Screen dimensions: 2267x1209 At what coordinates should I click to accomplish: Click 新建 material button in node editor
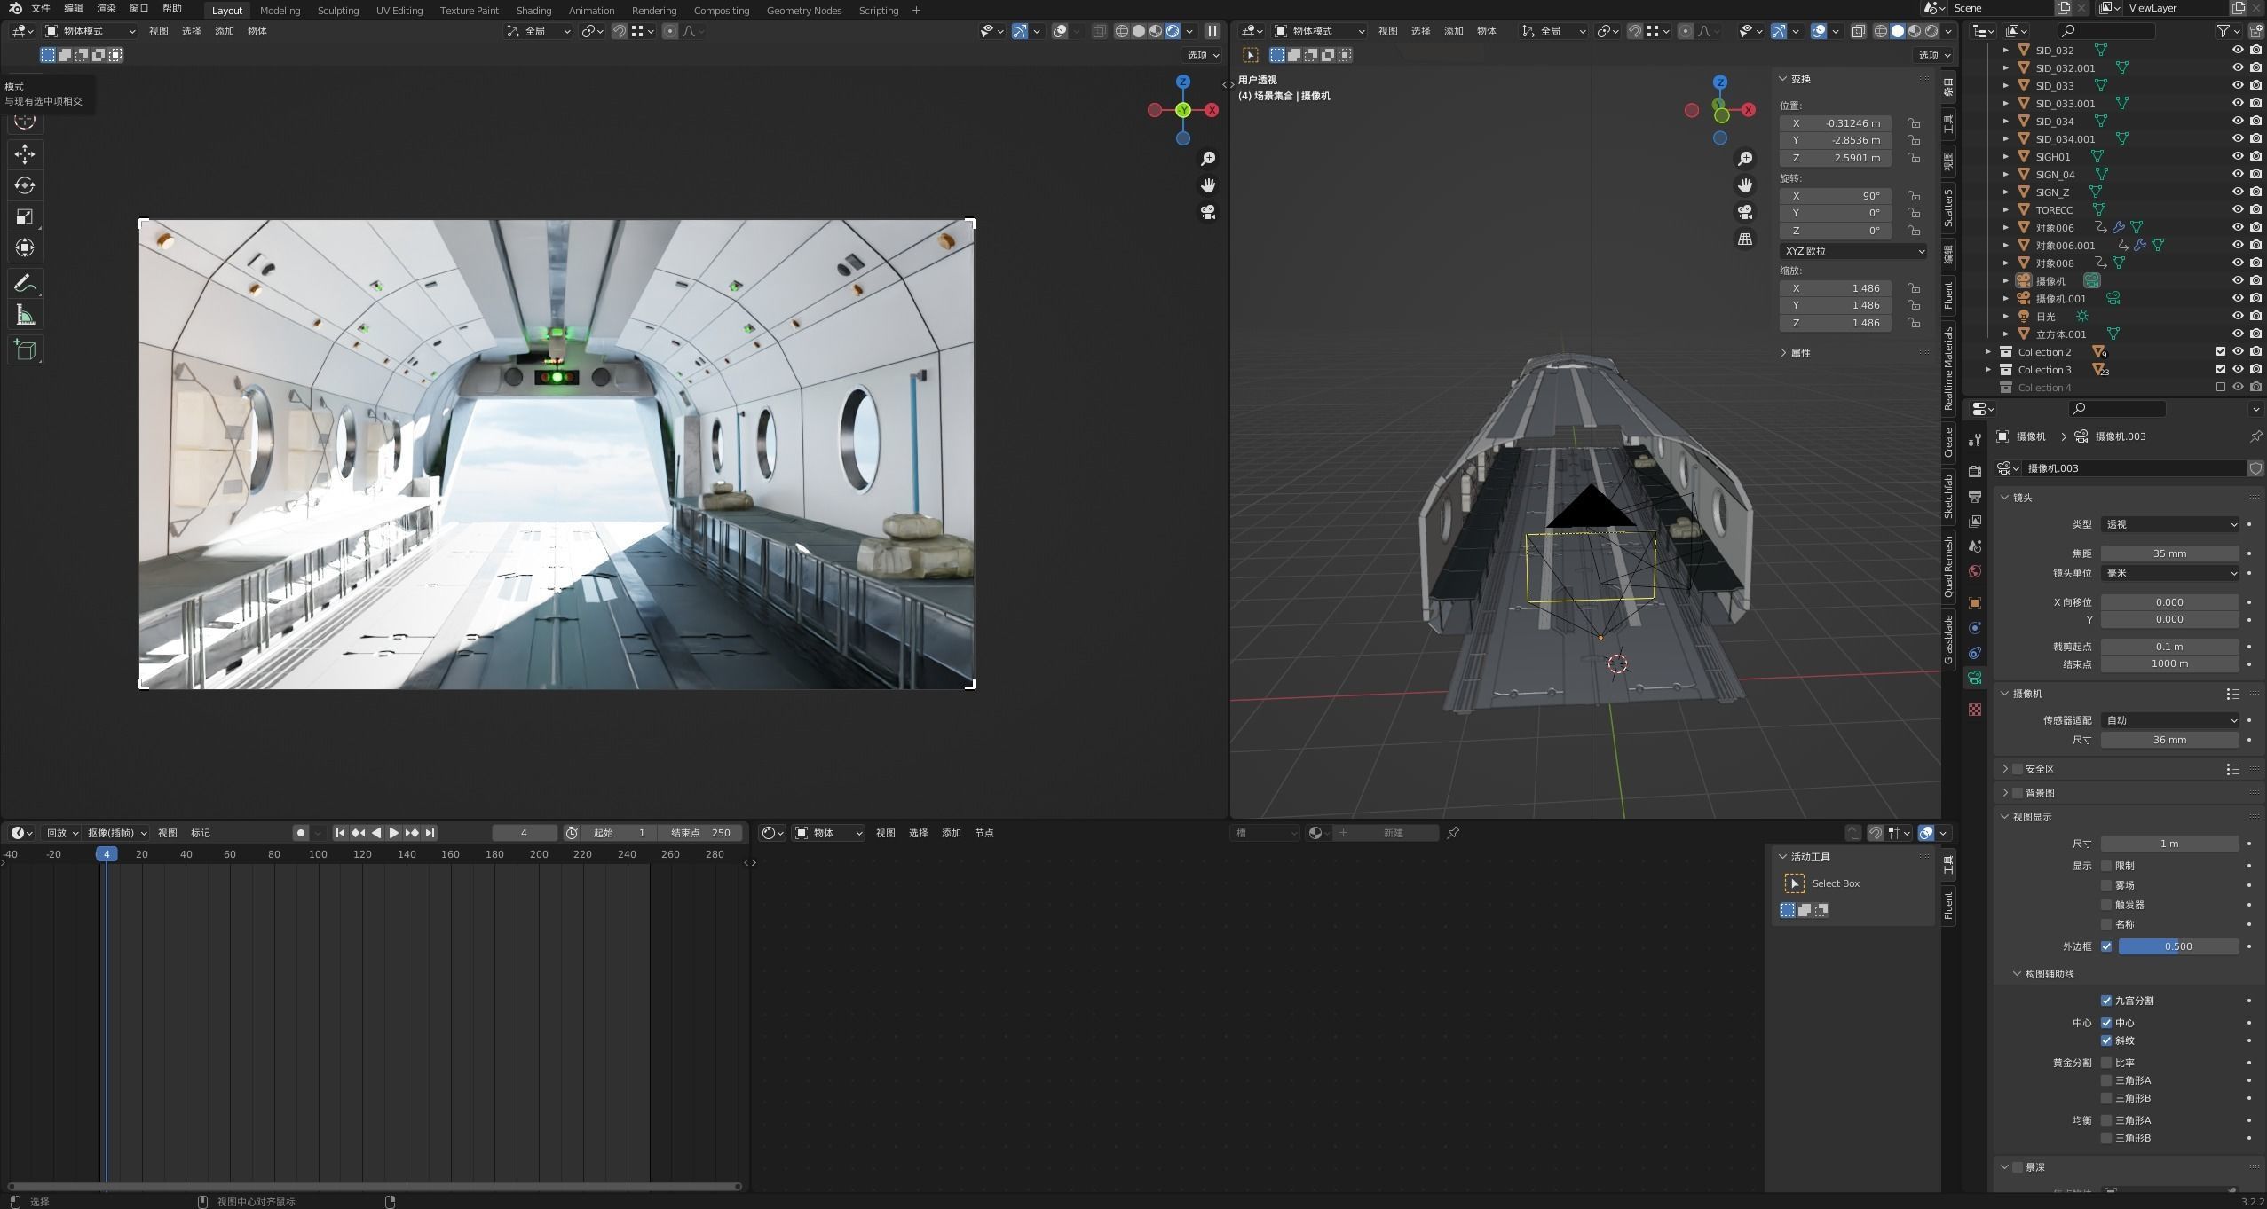pos(1394,833)
